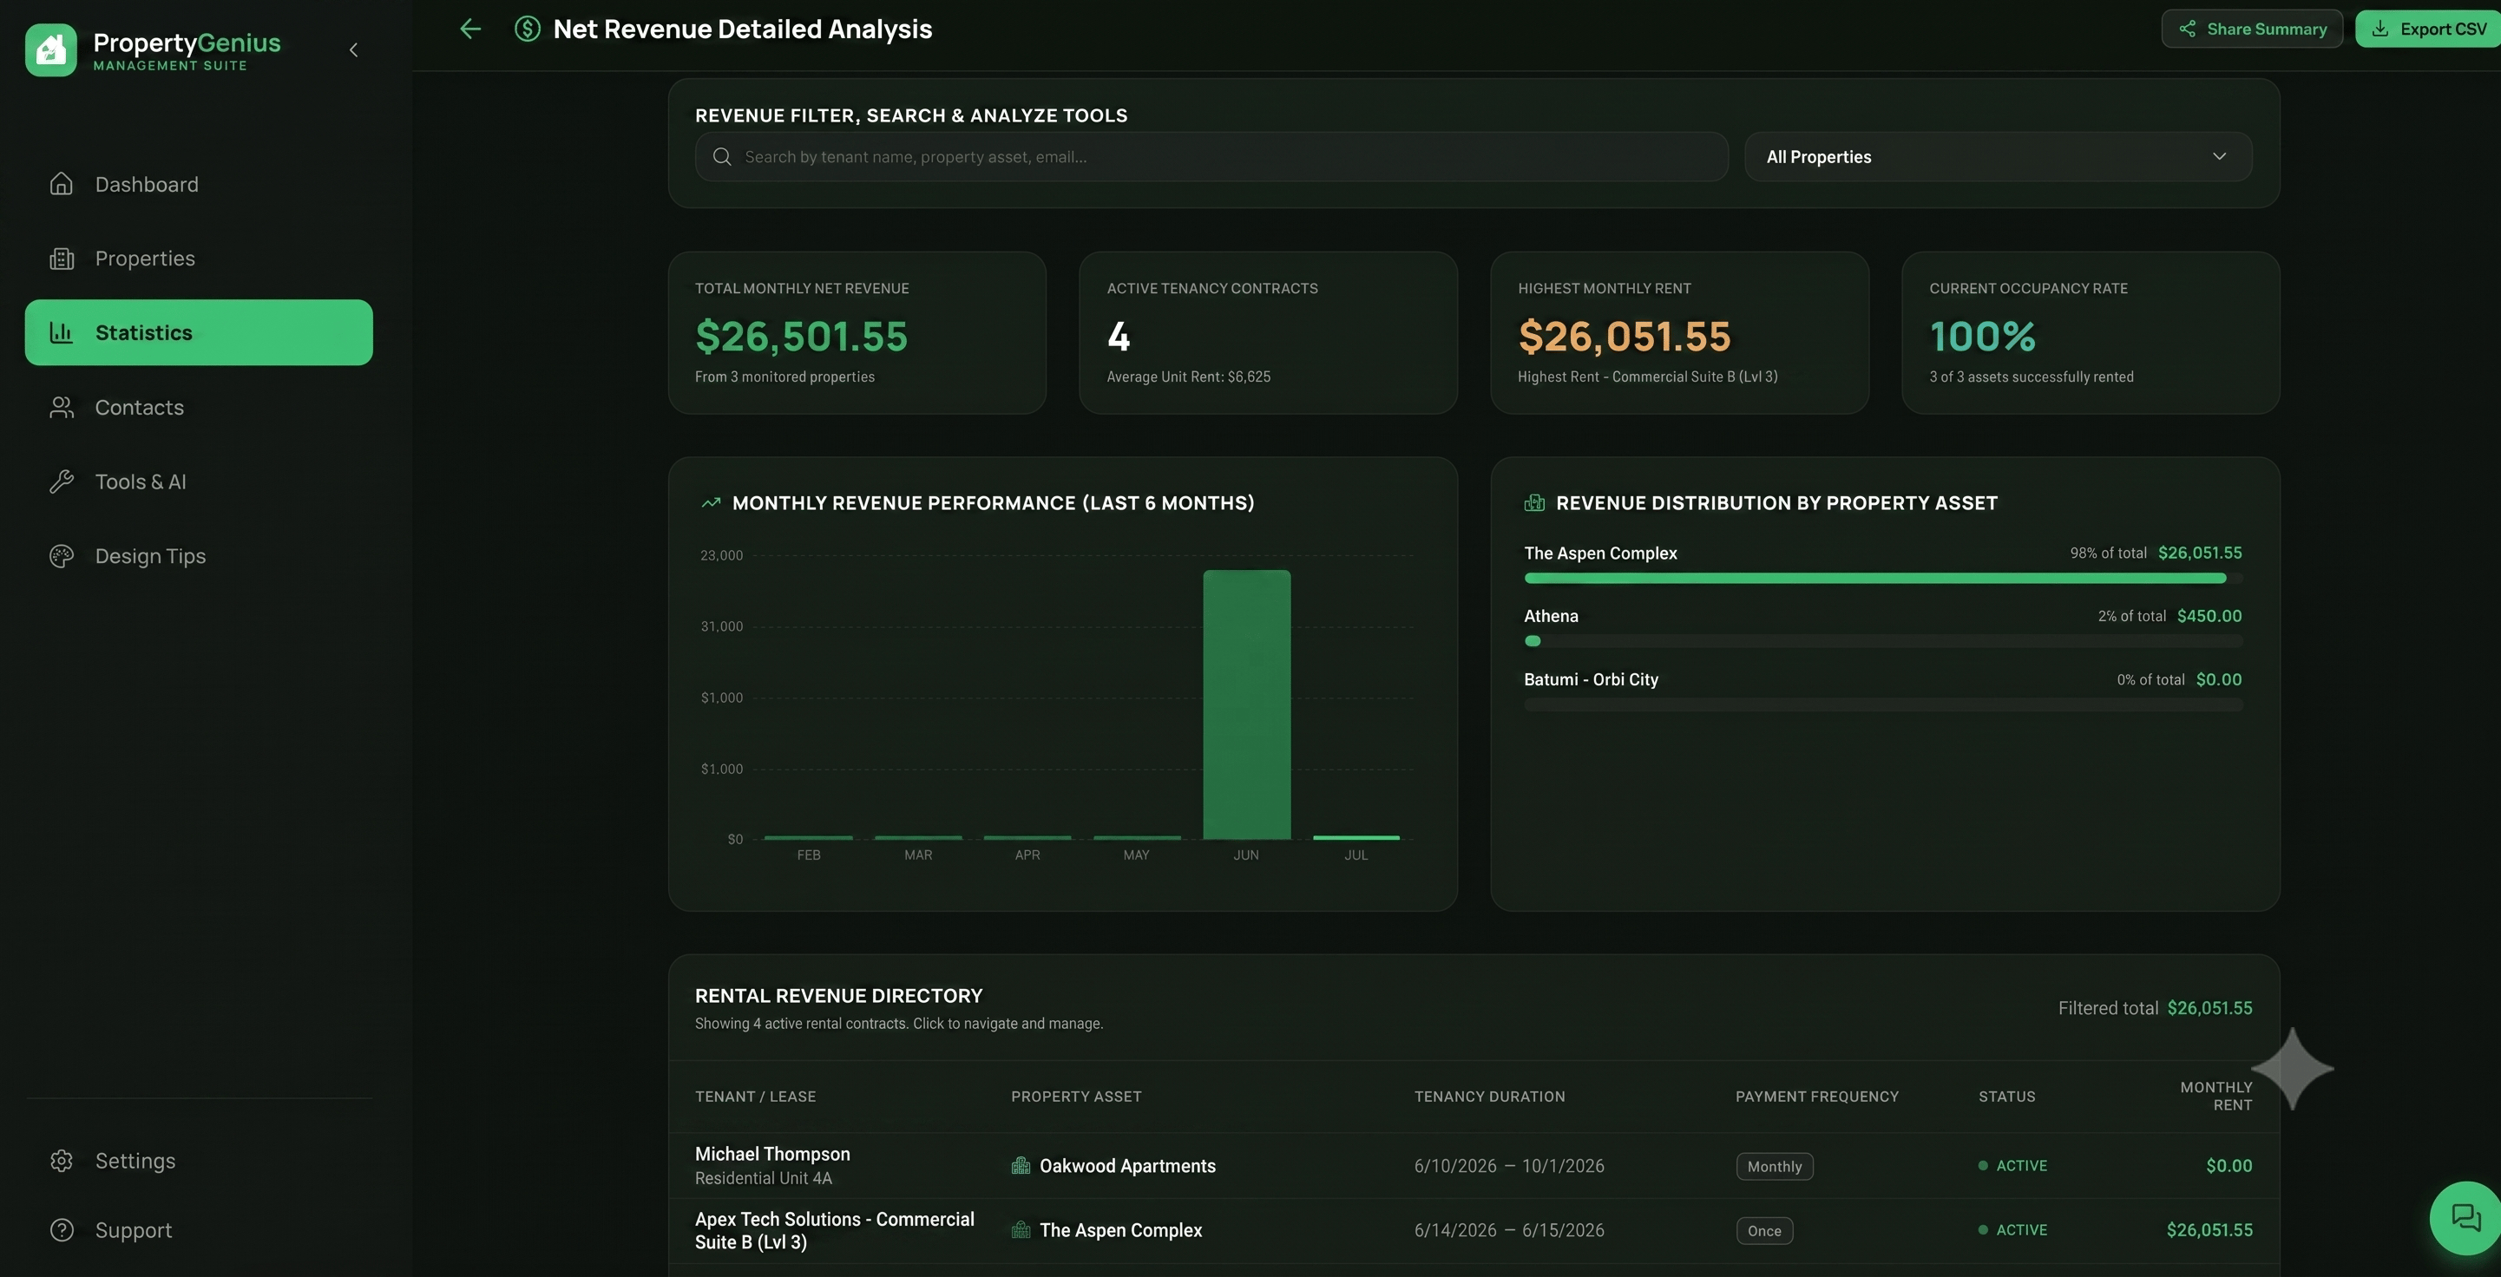Click the Batumi - Orbi City label
Image resolution: width=2501 pixels, height=1277 pixels.
tap(1591, 679)
